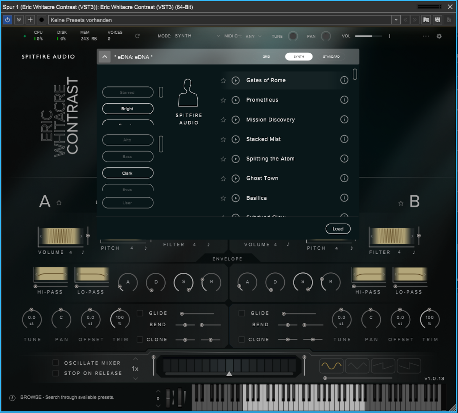Preview the Basilica preset
This screenshot has height=413, width=458.
coord(236,198)
